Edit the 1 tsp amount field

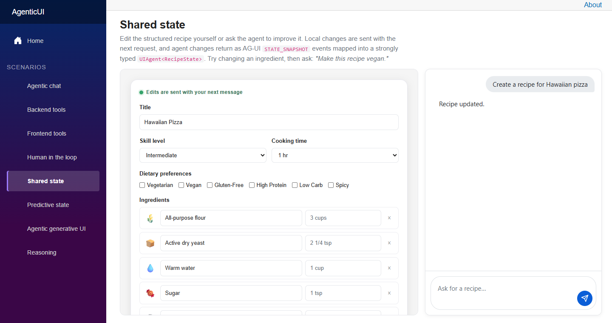click(x=343, y=293)
